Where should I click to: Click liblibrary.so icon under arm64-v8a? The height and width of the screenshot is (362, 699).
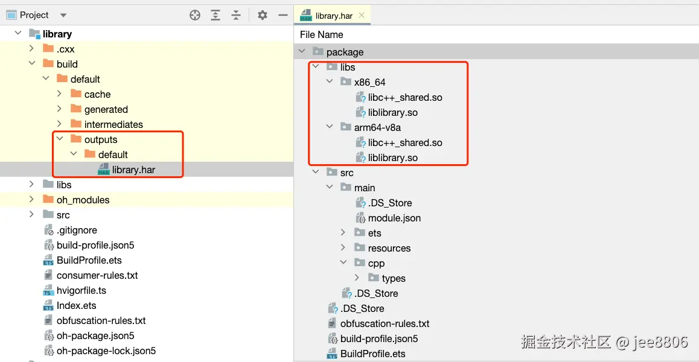pos(360,158)
